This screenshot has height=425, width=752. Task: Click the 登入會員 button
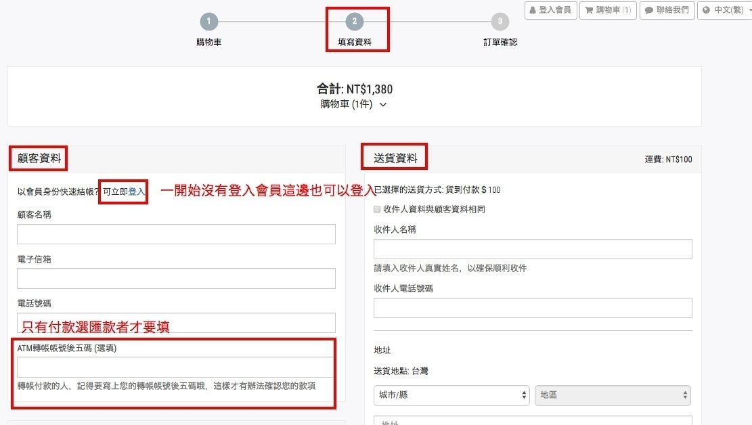click(550, 10)
